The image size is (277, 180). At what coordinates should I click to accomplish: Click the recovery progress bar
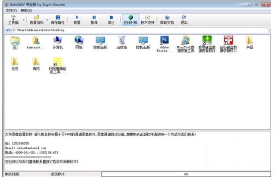click(x=186, y=174)
